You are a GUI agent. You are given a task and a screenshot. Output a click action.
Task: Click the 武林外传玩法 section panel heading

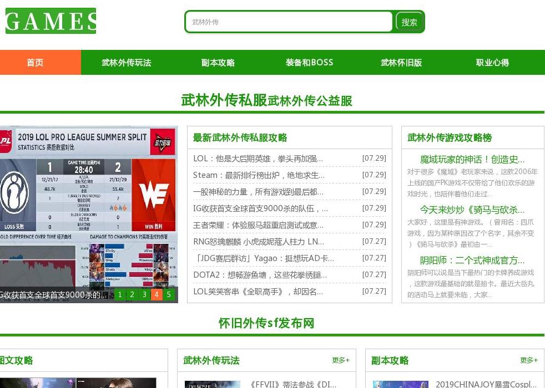click(211, 360)
